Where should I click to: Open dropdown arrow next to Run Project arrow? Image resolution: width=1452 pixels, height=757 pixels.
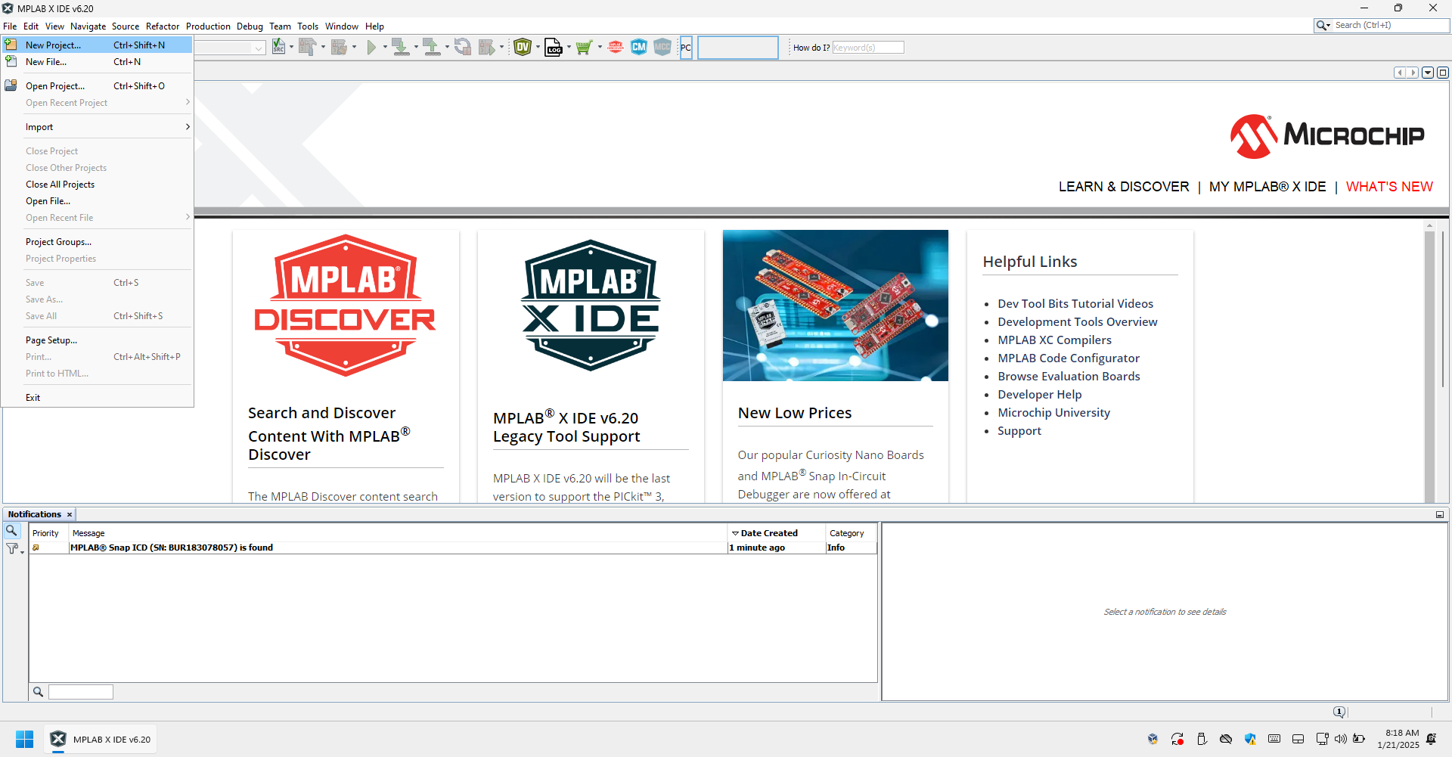pos(385,47)
